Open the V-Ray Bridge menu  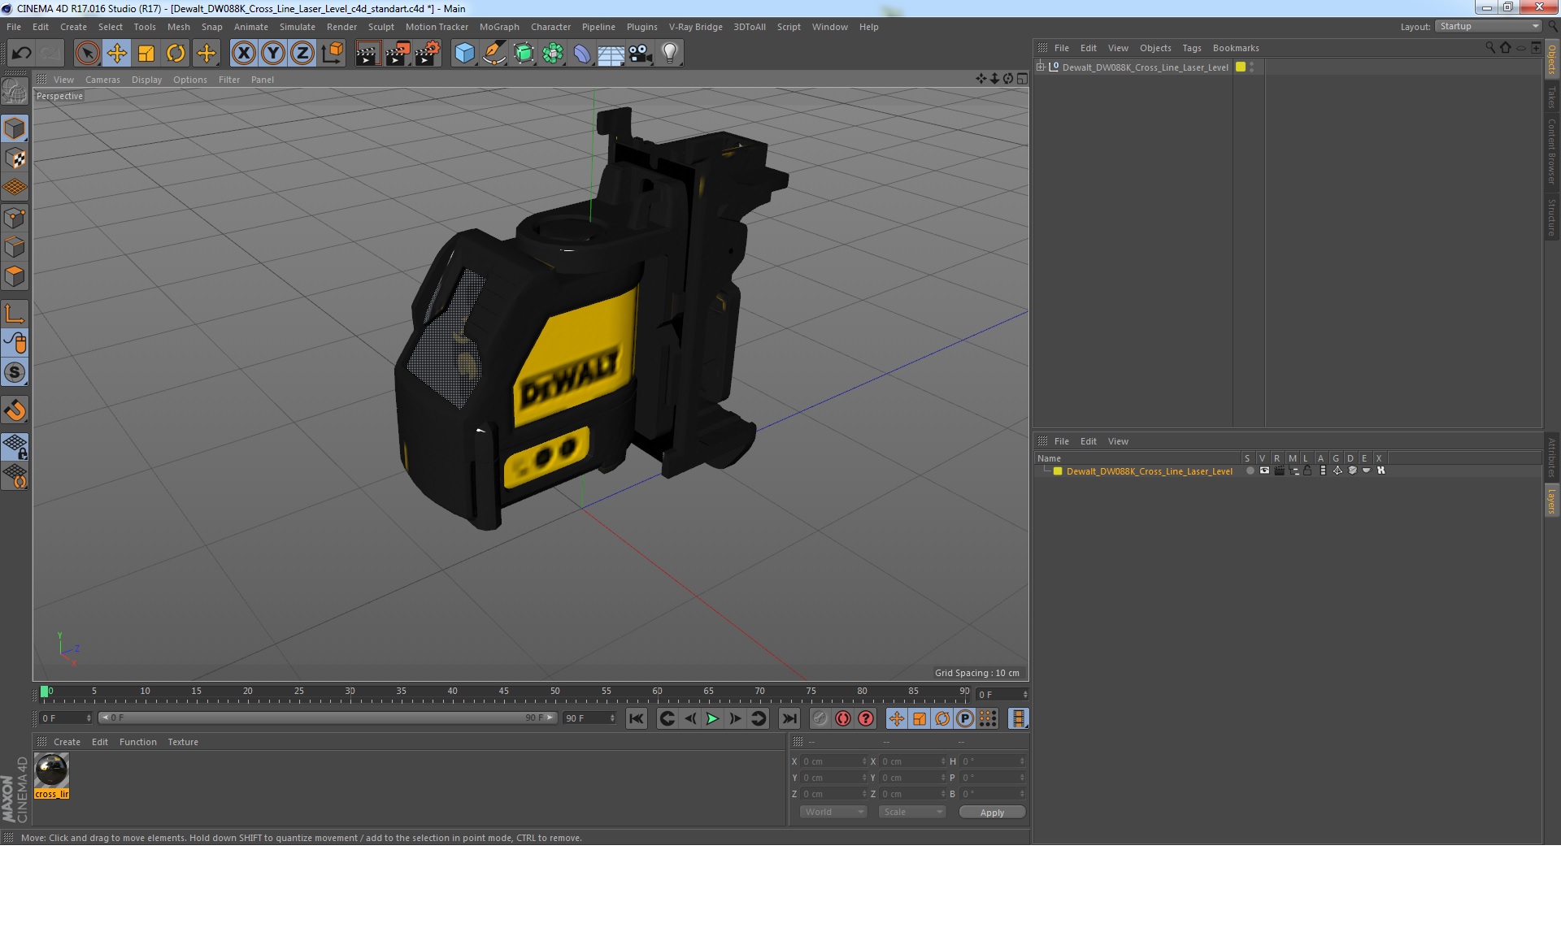tap(695, 27)
